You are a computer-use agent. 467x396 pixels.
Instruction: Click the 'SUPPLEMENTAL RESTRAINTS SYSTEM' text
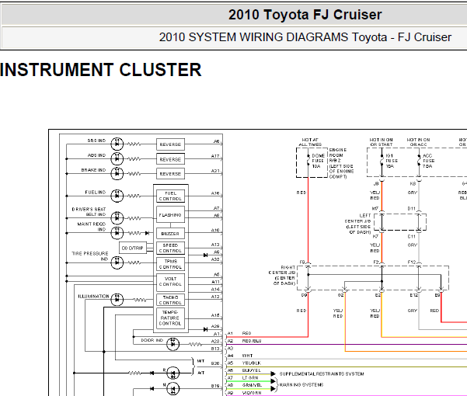pos(322,374)
